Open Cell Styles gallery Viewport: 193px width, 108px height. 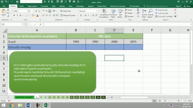pyautogui.click(x=120, y=13)
